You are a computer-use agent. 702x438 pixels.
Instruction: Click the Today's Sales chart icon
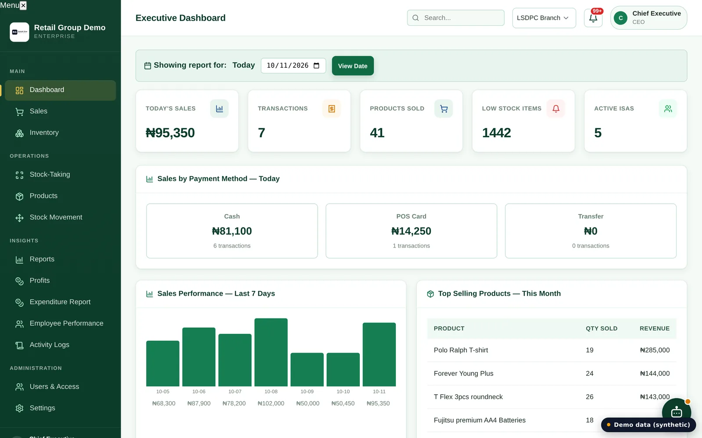point(219,109)
